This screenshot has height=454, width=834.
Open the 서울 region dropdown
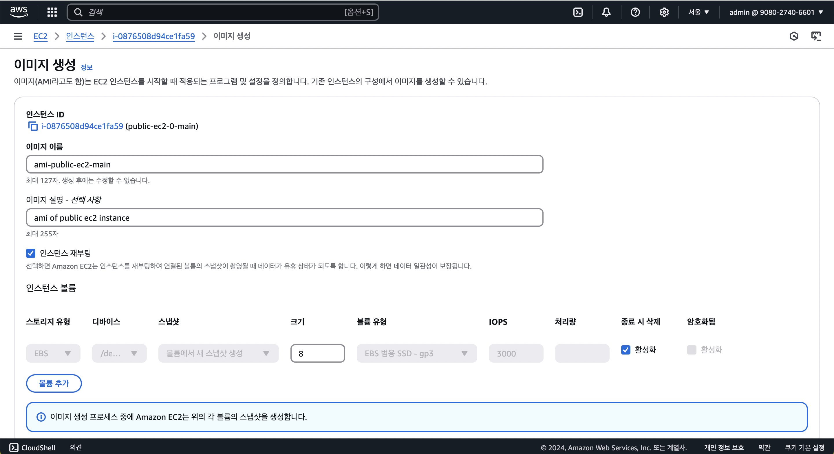click(698, 12)
